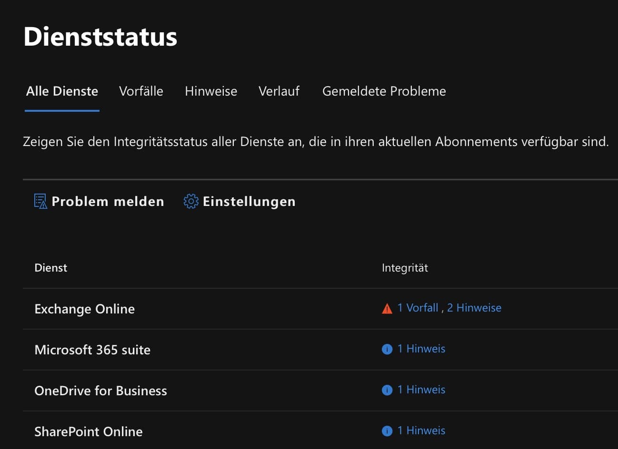This screenshot has height=449, width=618.
Task: Click the Integritätsstatus description text
Action: click(316, 142)
